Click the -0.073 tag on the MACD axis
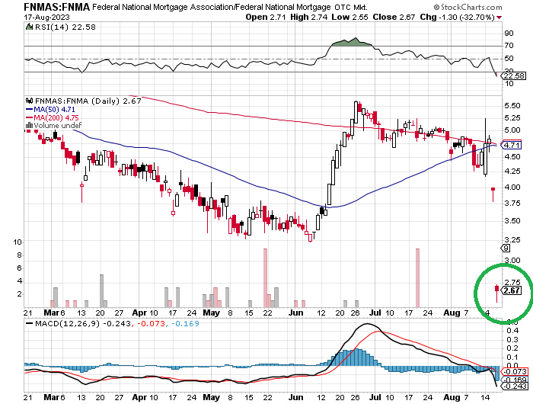The height and width of the screenshot is (404, 533). [x=515, y=372]
